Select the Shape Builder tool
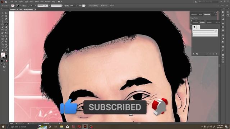The image size is (230, 129). coord(3,36)
